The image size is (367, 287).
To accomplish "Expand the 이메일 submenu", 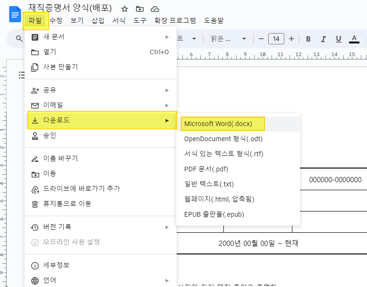I will click(x=101, y=105).
